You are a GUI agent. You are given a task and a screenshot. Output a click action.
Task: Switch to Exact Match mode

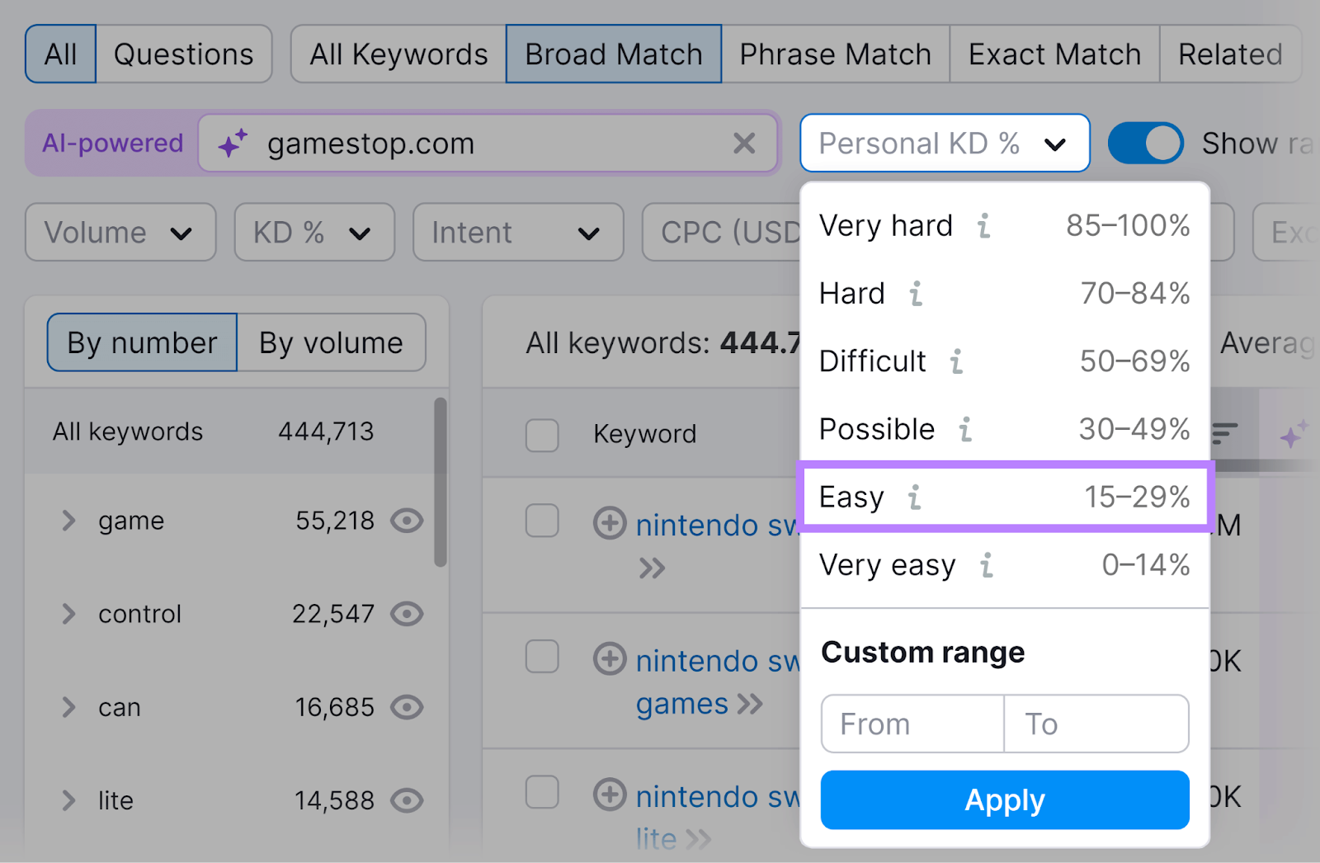[x=1054, y=54]
